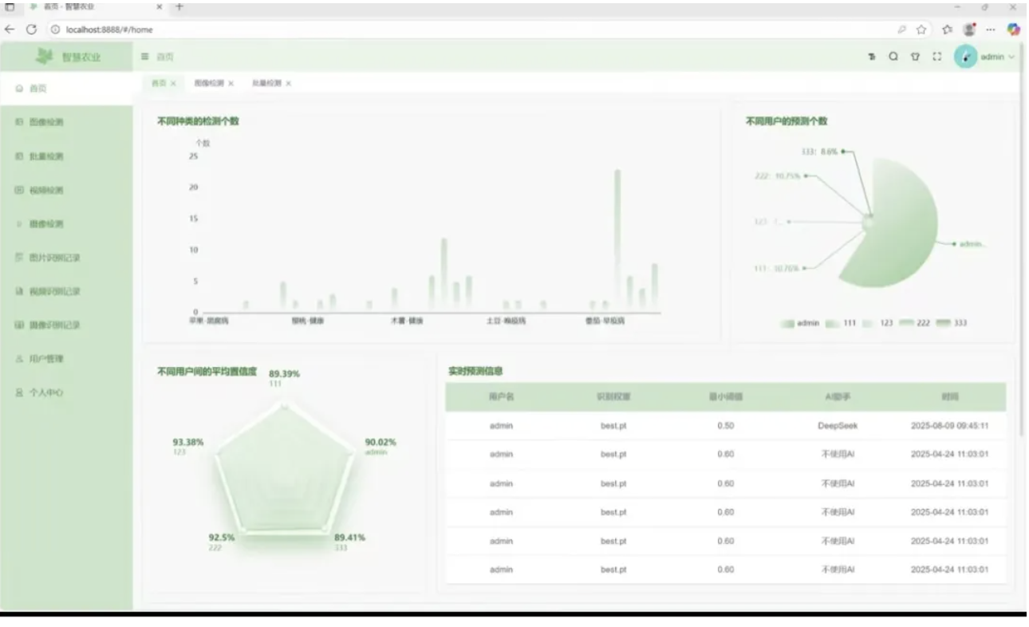
Task: Click the 89.41% radar label
Action: tap(349, 538)
